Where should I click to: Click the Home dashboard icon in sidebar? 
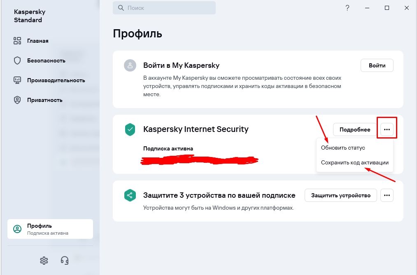(x=17, y=41)
